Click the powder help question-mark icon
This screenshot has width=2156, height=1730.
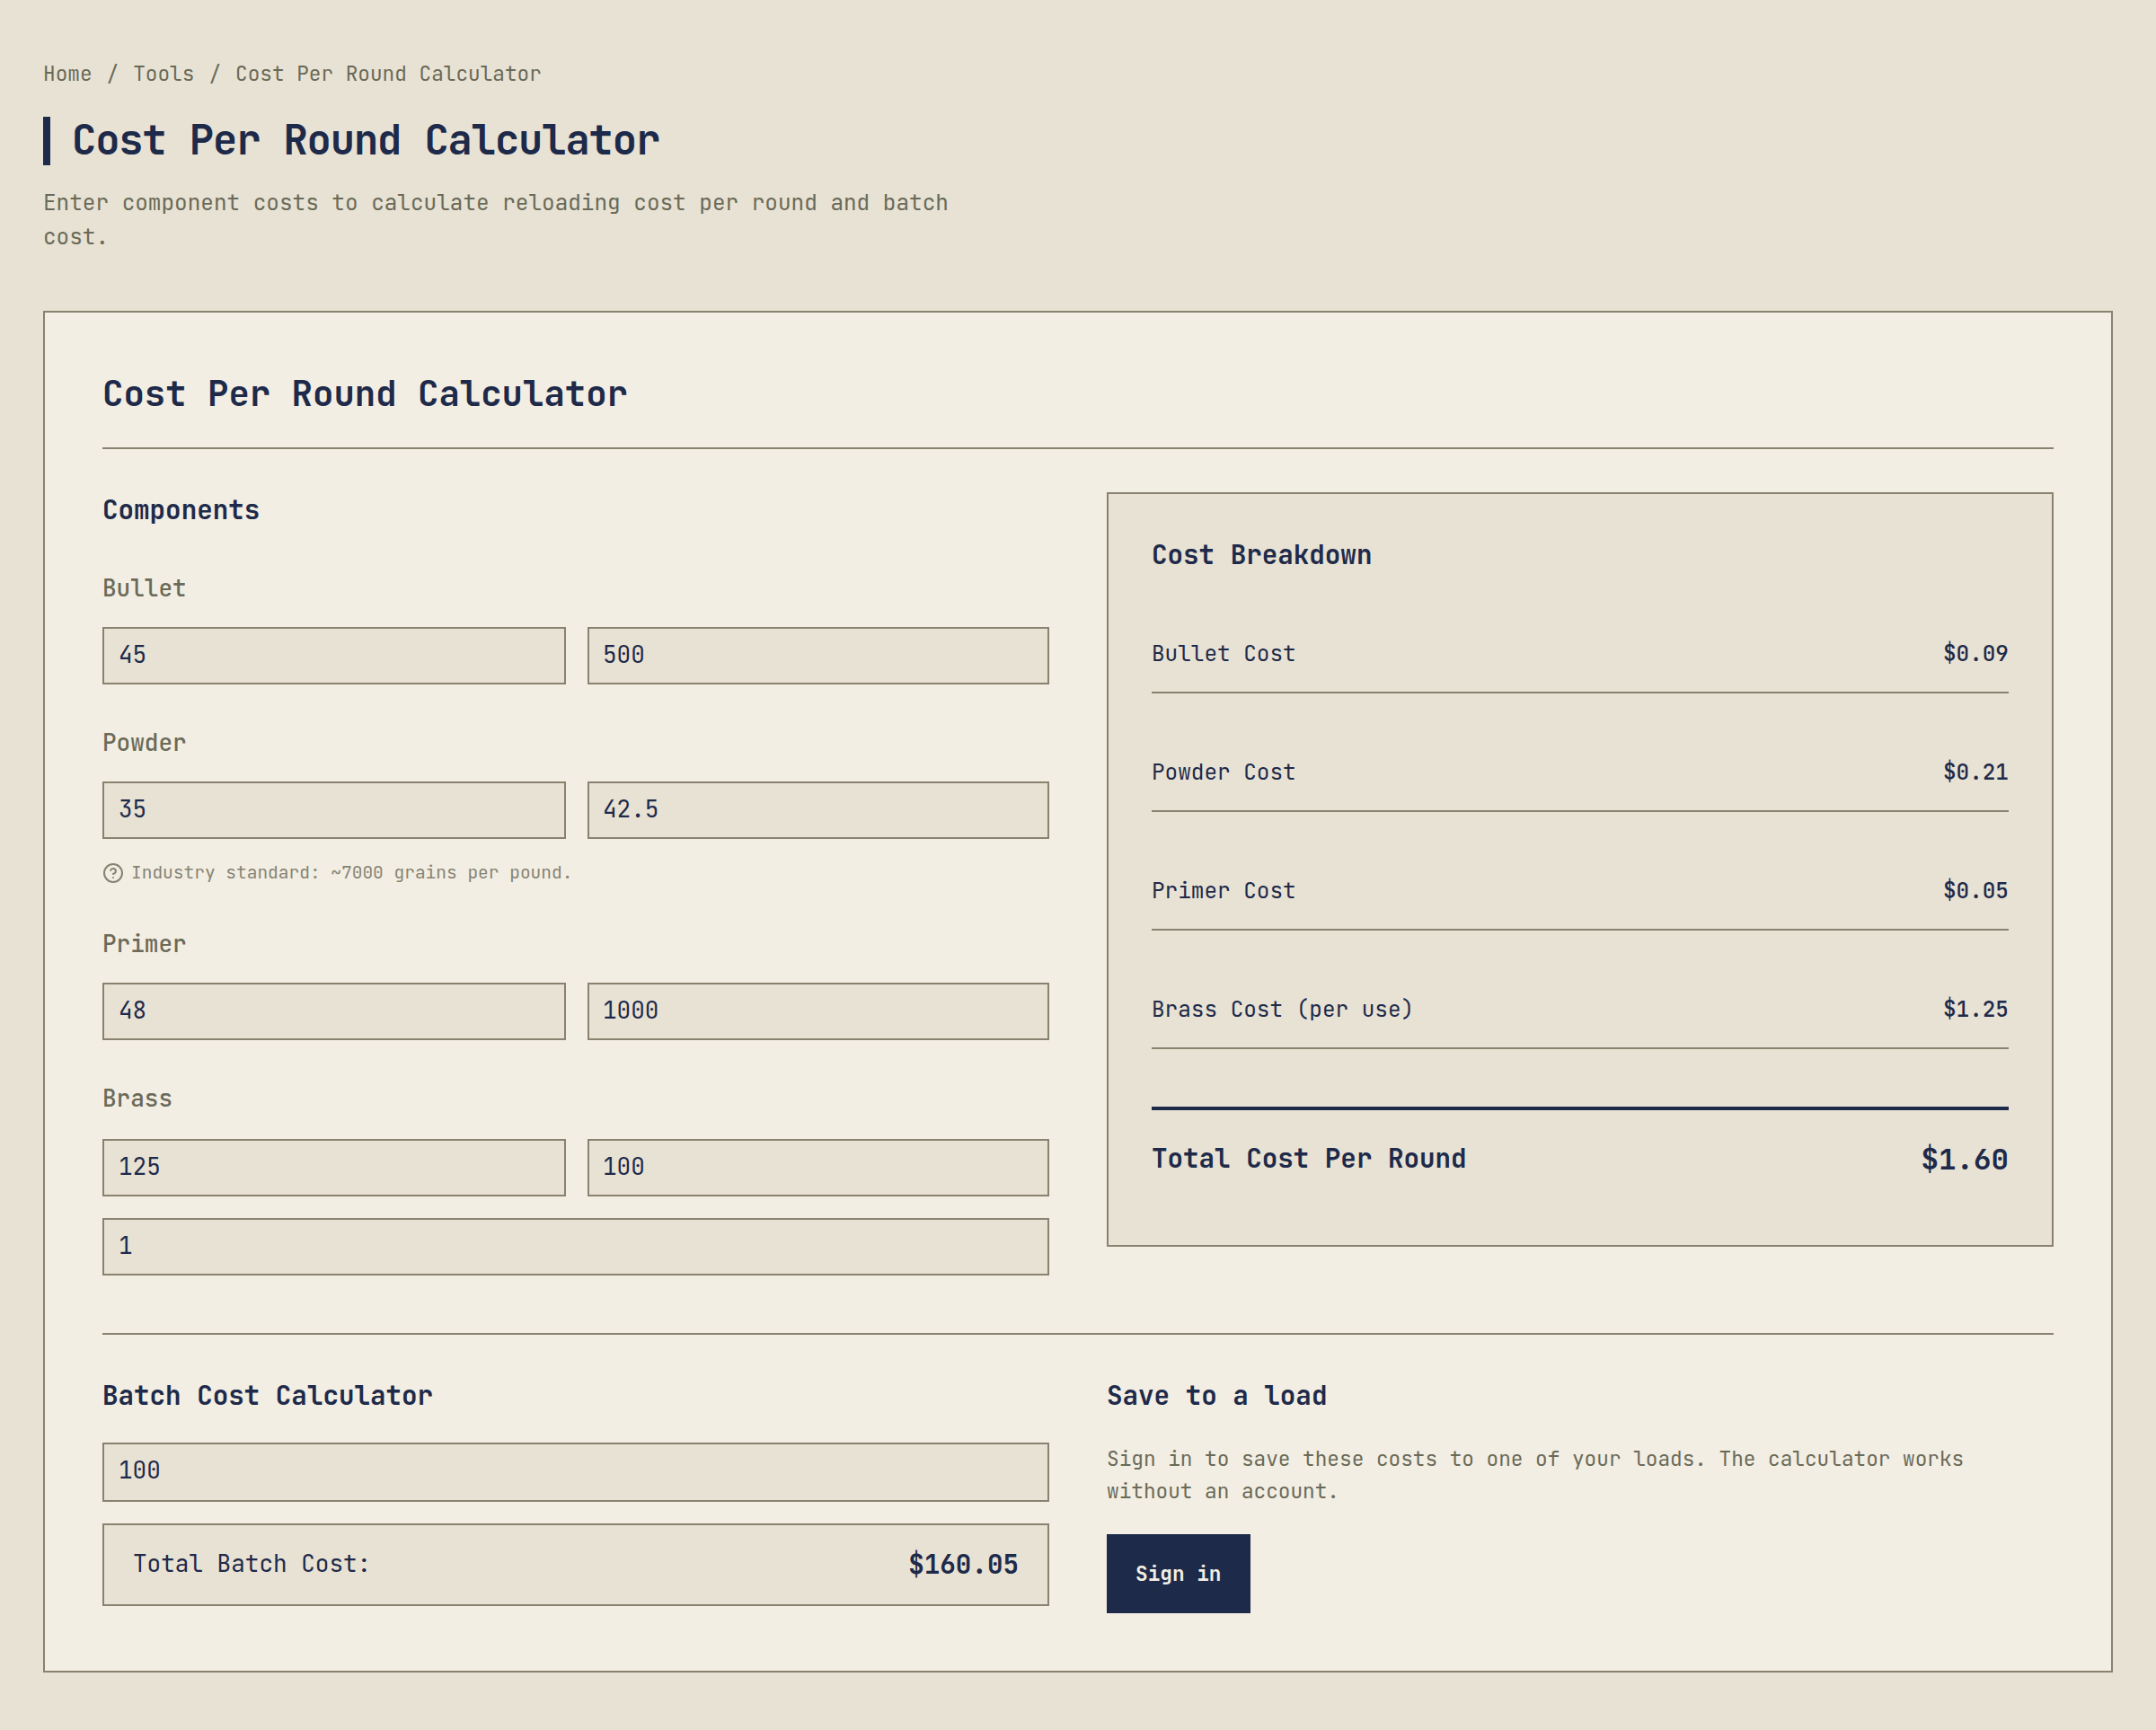(113, 873)
